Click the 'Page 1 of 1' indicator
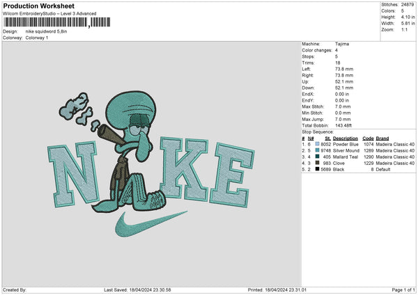The height and width of the screenshot is (295, 418). coord(403,289)
